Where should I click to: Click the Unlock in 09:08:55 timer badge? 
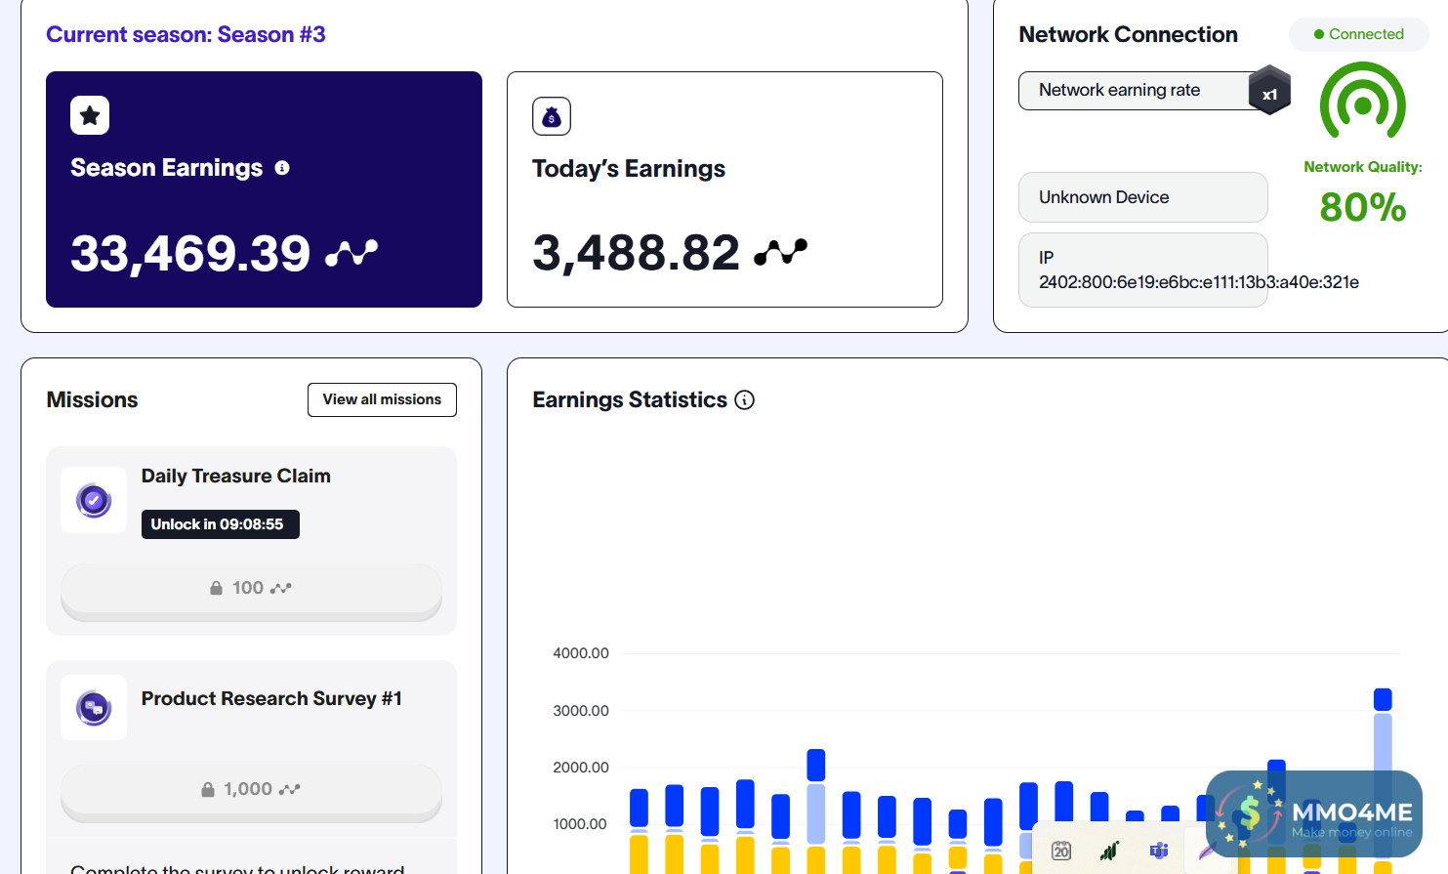[x=220, y=524]
